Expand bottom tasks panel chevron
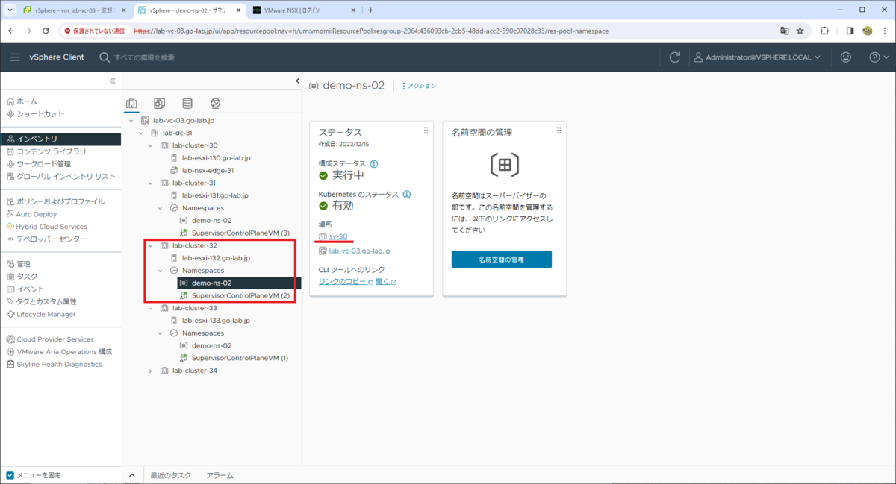896x484 pixels. [x=131, y=475]
